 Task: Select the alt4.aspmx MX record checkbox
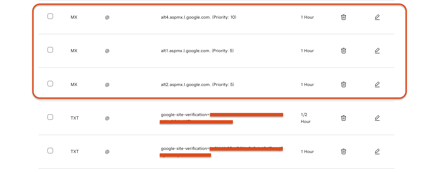(x=50, y=16)
